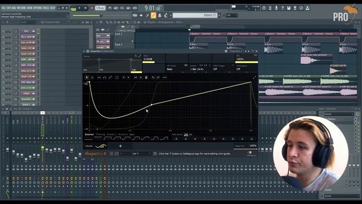
Task: Select the marquee selection tool in ShaperBox
Action: point(117,78)
